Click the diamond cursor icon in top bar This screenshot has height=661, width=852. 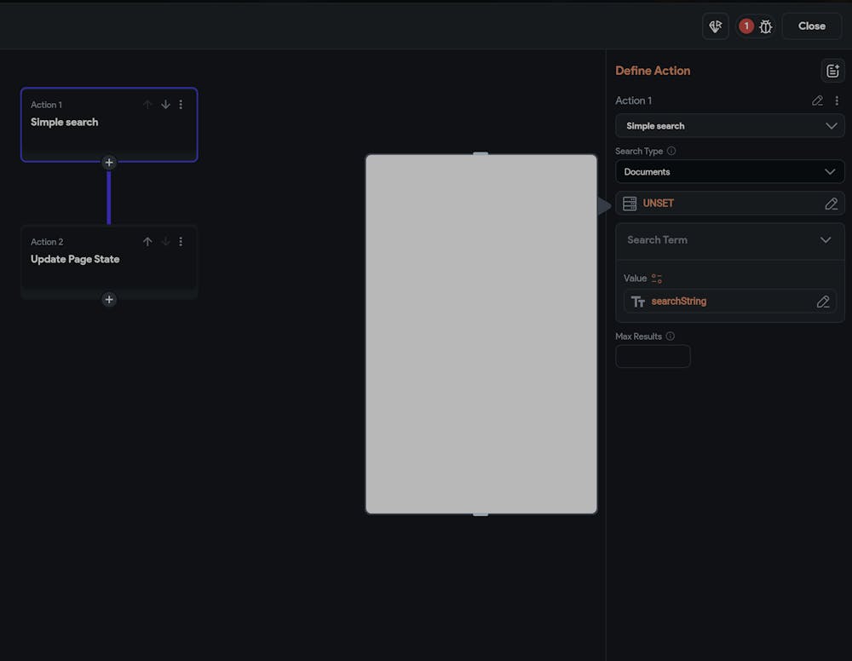point(716,26)
